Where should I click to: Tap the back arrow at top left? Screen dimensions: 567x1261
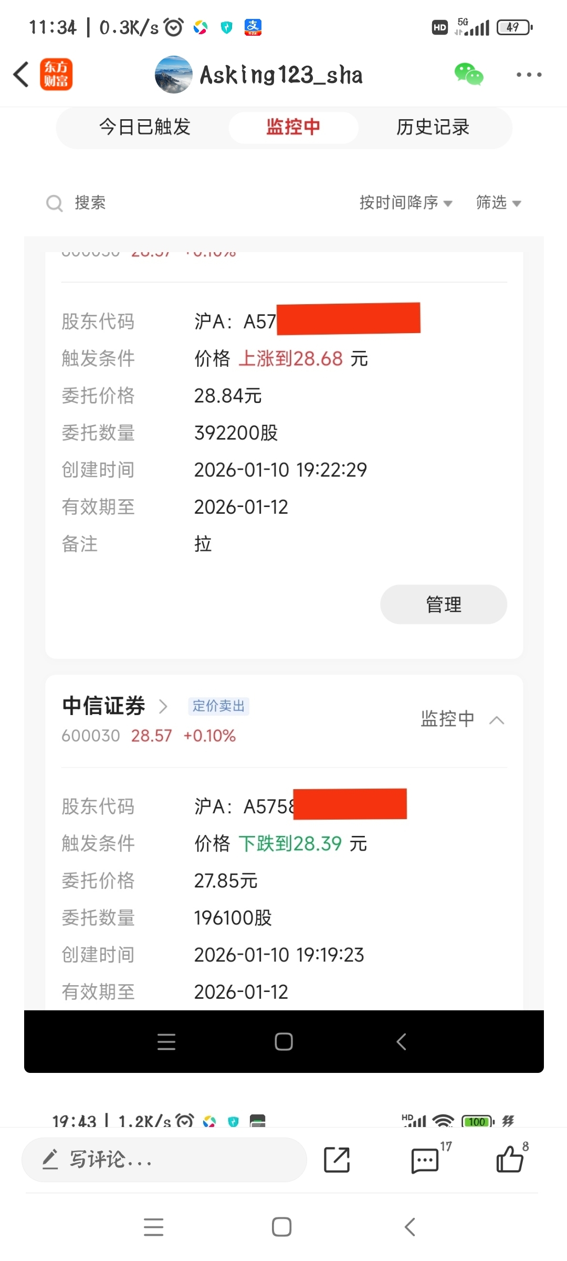(22, 74)
